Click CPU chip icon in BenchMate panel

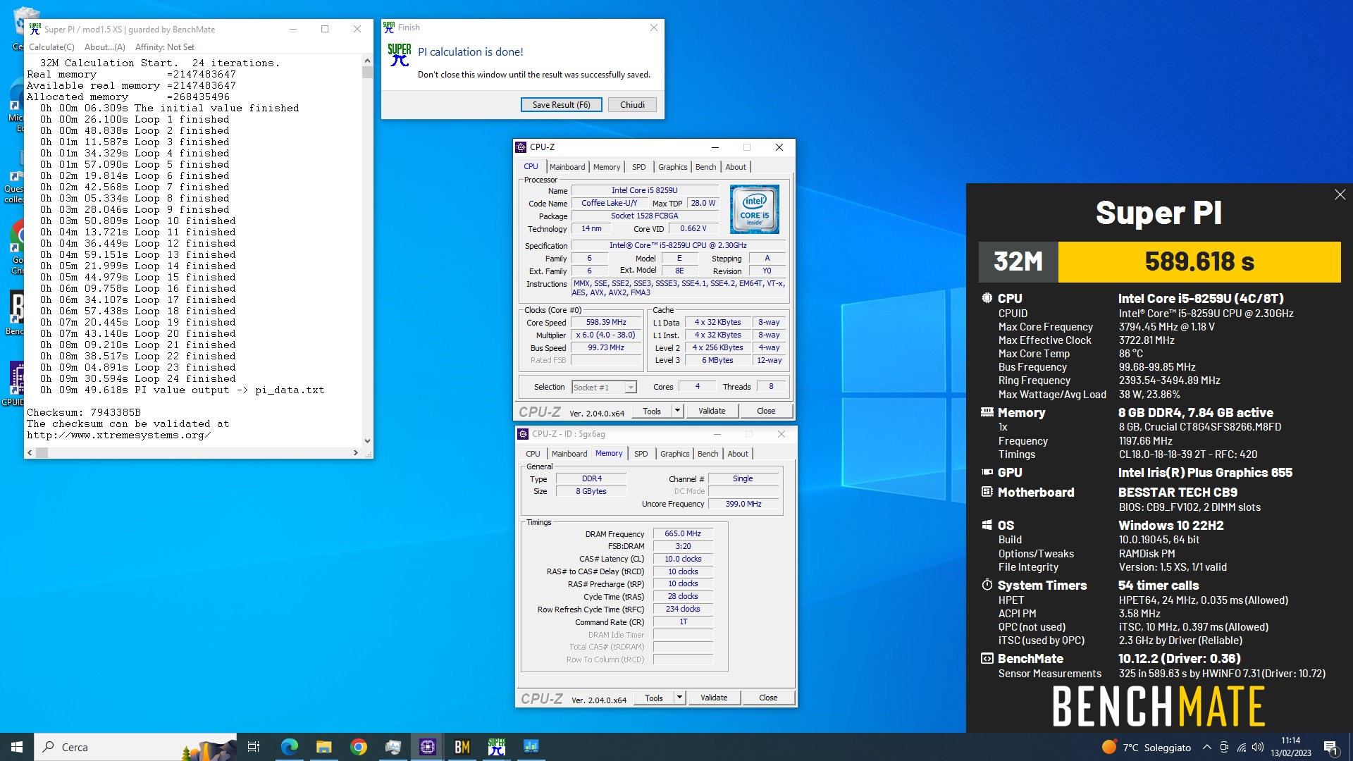[x=987, y=298]
